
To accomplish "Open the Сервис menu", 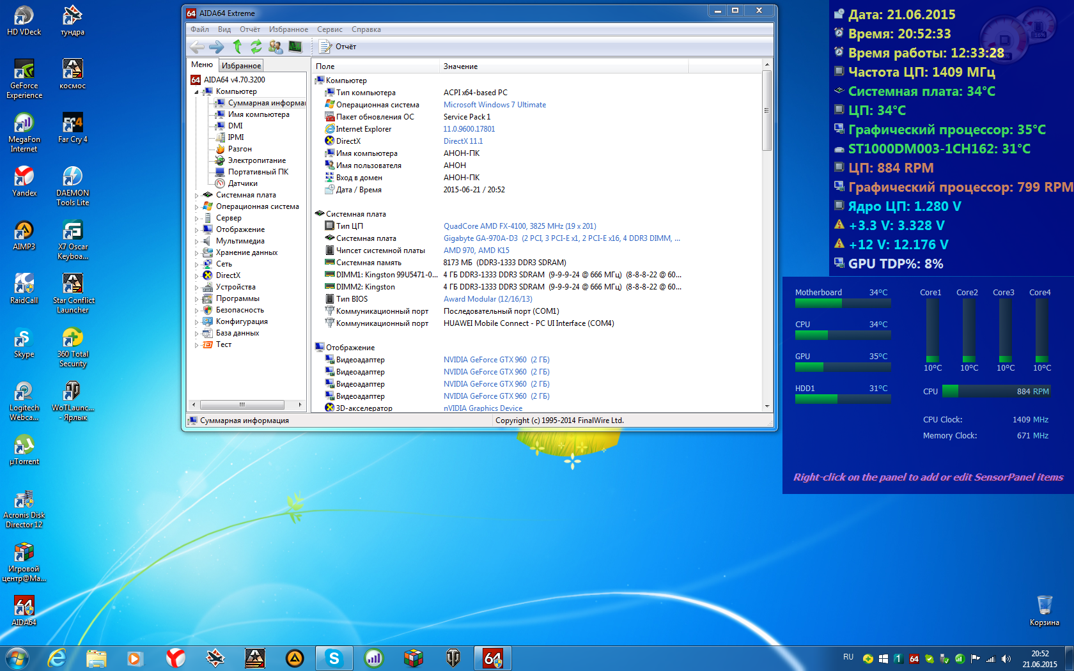I will coord(330,29).
